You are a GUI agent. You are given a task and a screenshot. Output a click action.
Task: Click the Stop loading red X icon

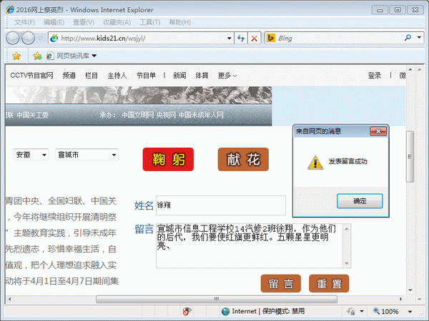tap(254, 38)
